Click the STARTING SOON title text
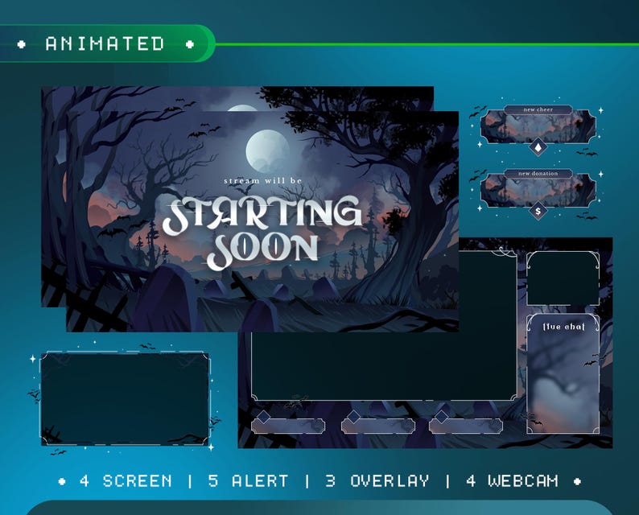 [x=262, y=233]
